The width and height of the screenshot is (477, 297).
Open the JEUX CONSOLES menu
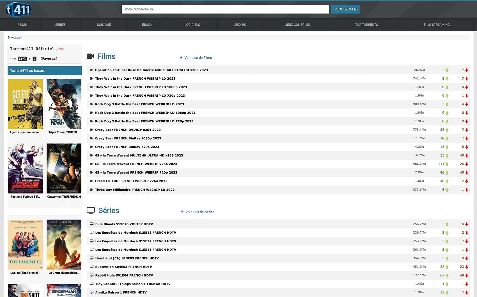[298, 25]
